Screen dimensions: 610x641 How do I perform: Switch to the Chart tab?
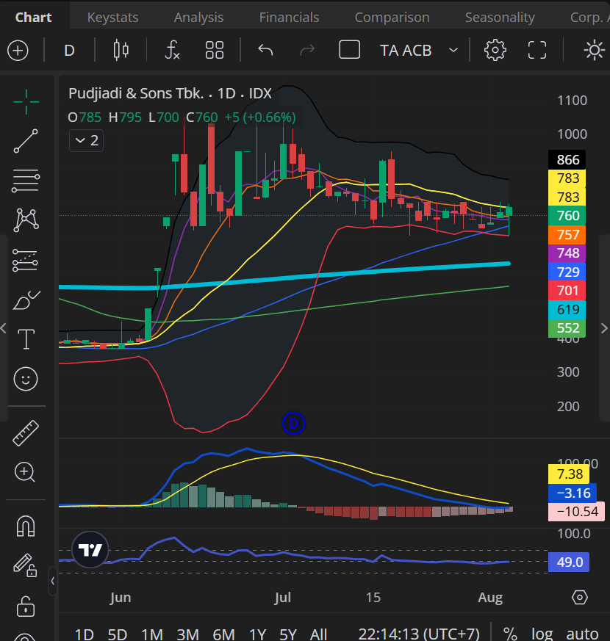coord(34,18)
